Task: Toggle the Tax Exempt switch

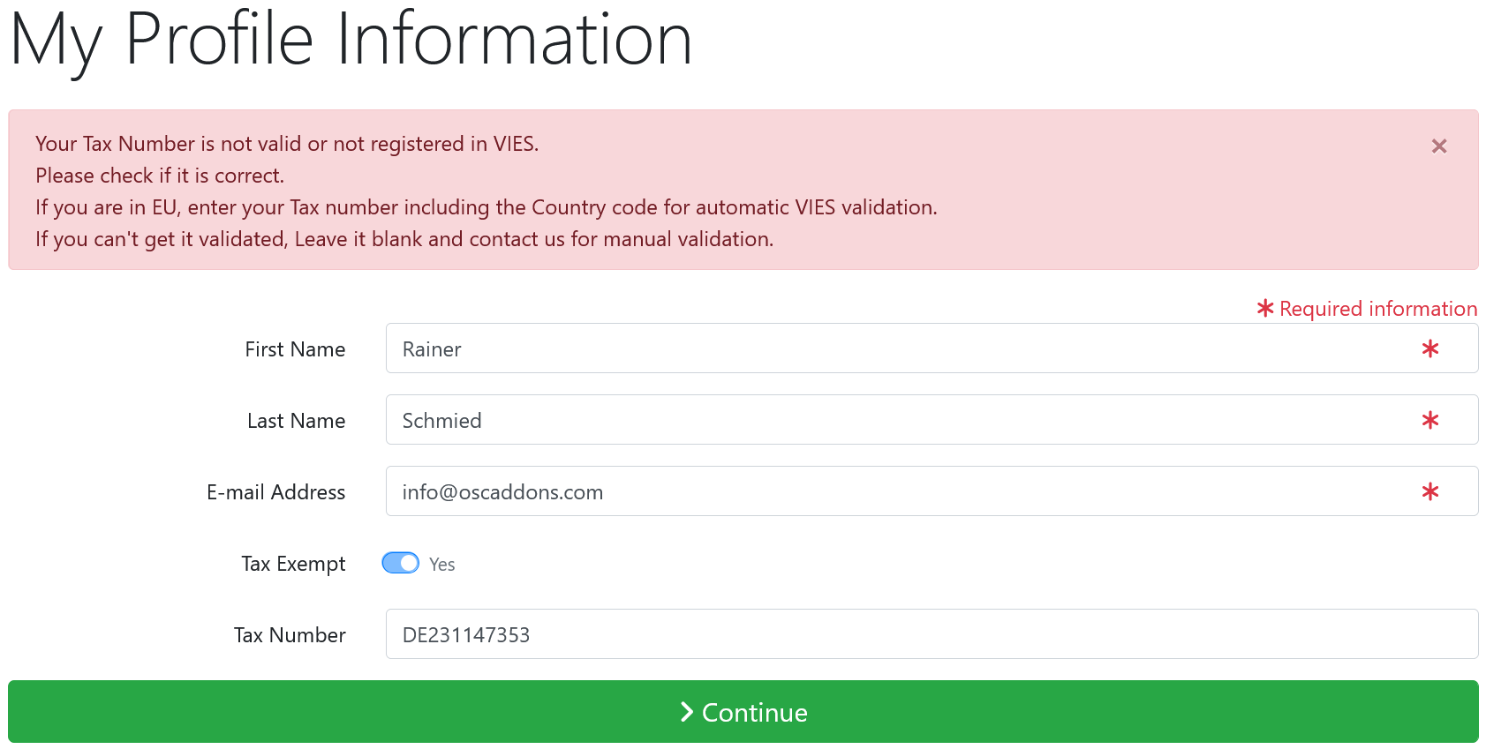Action: [401, 563]
